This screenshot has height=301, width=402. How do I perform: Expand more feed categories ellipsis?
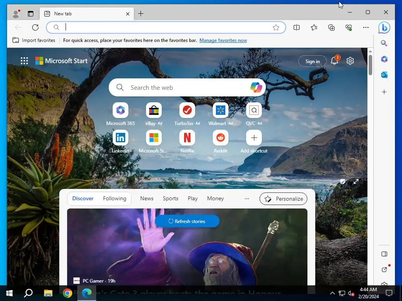pos(247,199)
